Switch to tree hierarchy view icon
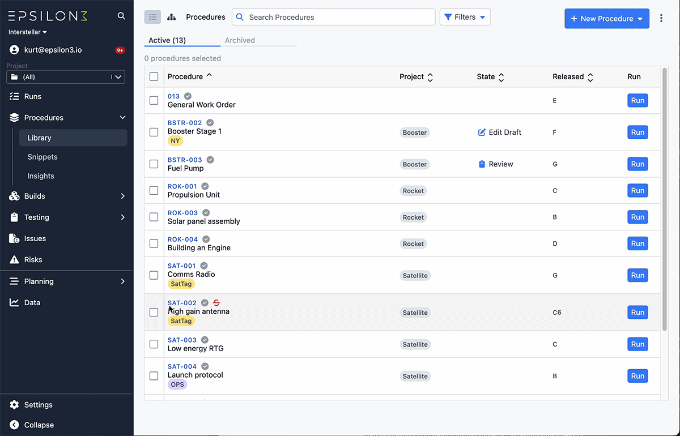 [x=171, y=17]
